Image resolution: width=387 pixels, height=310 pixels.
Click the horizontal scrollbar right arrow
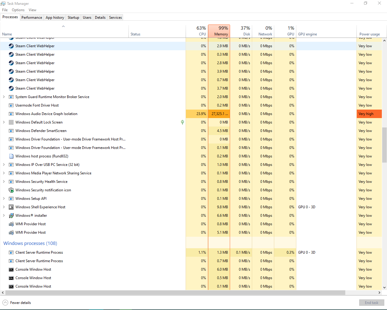click(x=379, y=293)
